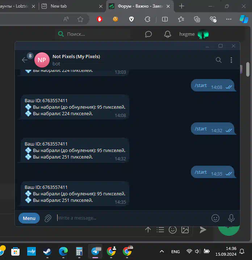Open the Favorites list icon
Image resolution: width=252 pixels, height=260 pixels.
(x=181, y=19)
